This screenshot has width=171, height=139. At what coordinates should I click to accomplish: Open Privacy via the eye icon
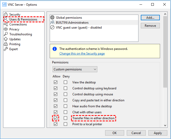click(x=6, y=29)
